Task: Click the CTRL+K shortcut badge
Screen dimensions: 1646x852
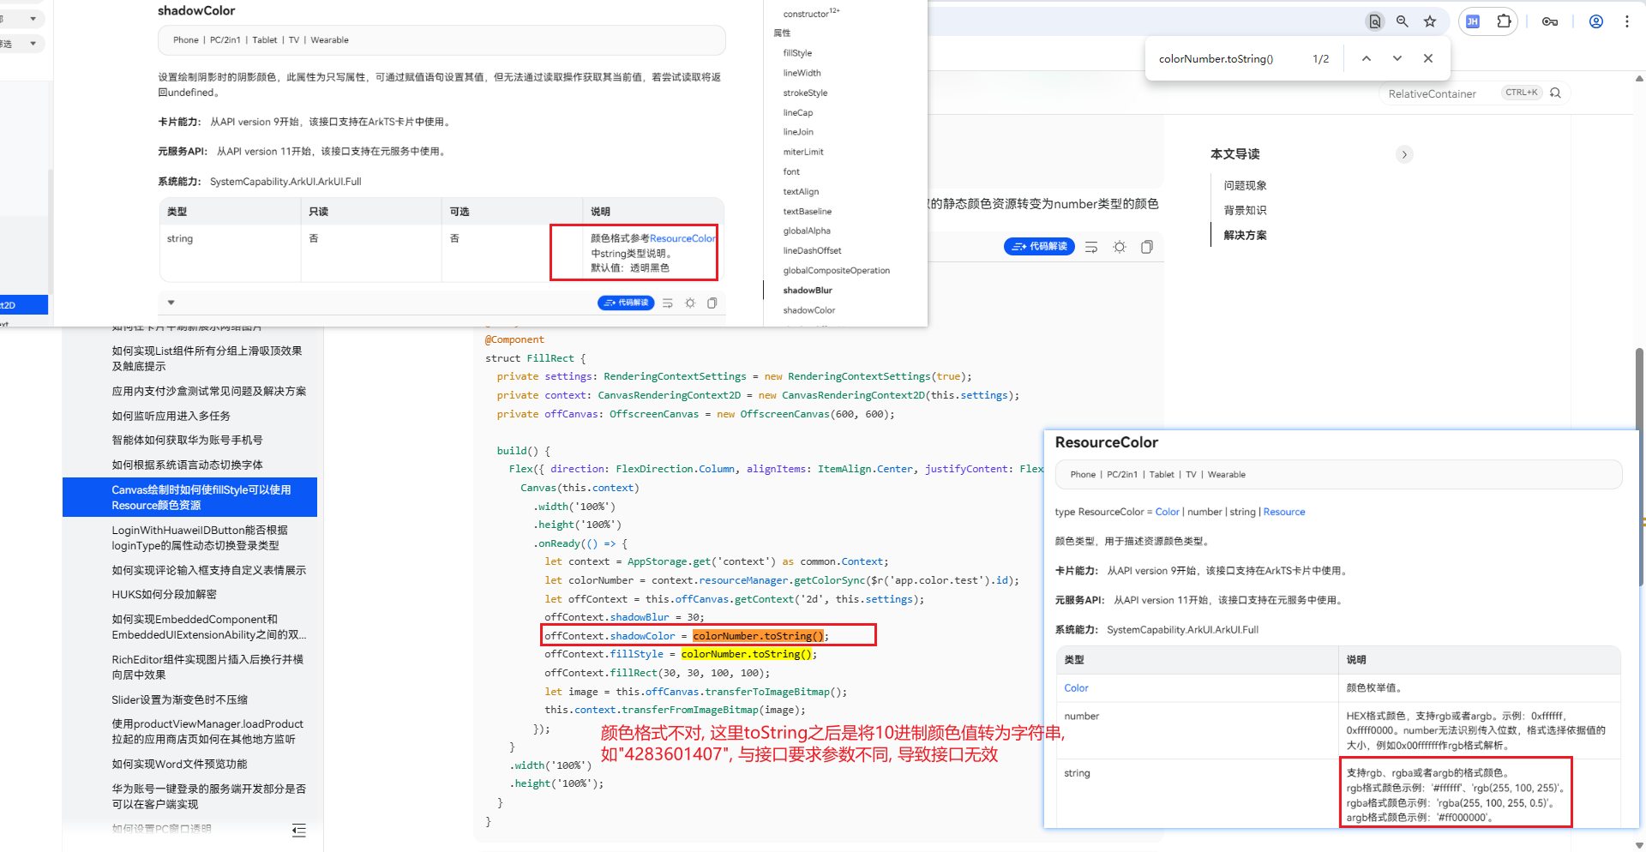Action: pyautogui.click(x=1522, y=93)
